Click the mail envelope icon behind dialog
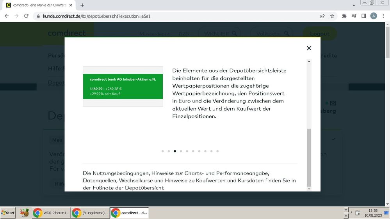 pyautogui.click(x=333, y=103)
